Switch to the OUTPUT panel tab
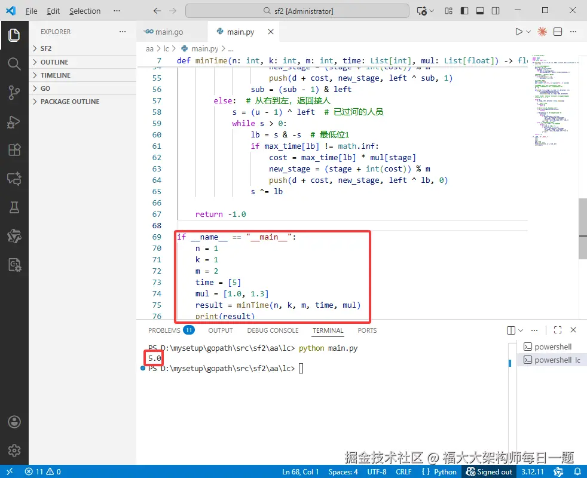This screenshot has height=478, width=587. (221, 330)
